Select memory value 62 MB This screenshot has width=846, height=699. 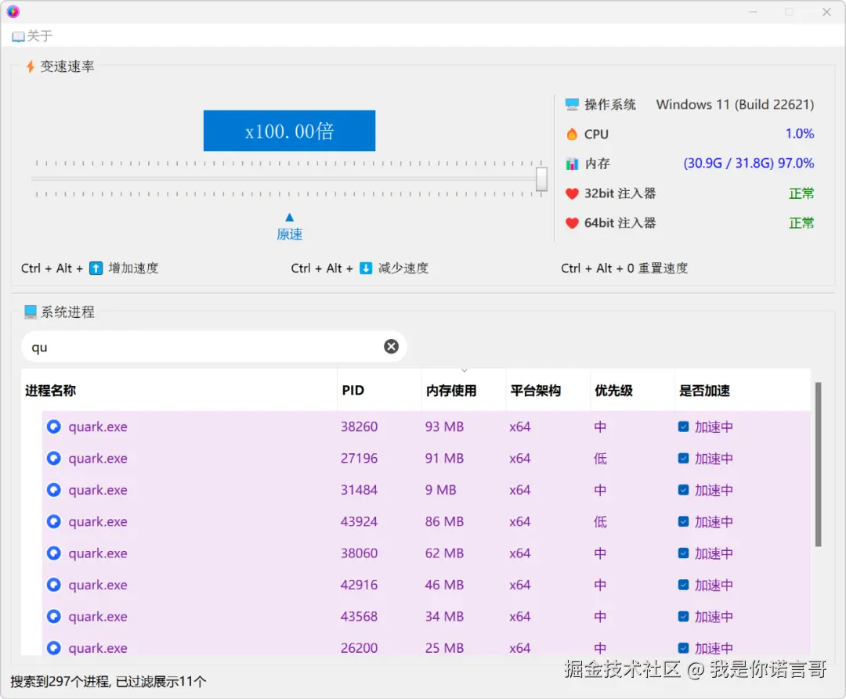[444, 553]
